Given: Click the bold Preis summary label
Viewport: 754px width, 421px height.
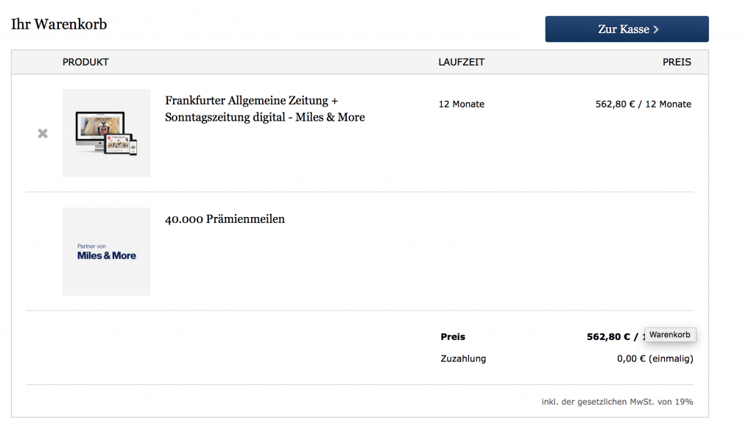Looking at the screenshot, I should (x=453, y=337).
